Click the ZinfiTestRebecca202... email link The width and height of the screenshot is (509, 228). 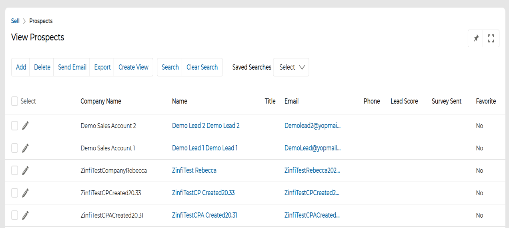pos(312,170)
